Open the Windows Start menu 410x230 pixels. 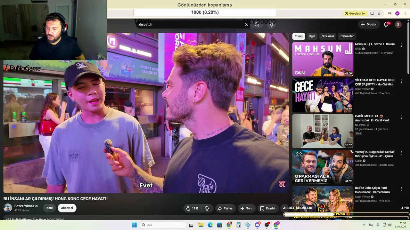134,225
